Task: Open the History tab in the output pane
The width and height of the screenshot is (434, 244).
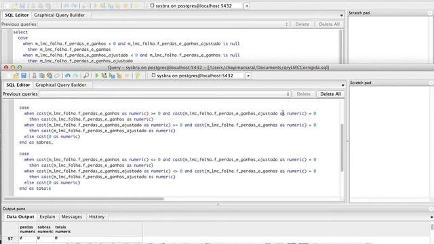Action: 96,217
